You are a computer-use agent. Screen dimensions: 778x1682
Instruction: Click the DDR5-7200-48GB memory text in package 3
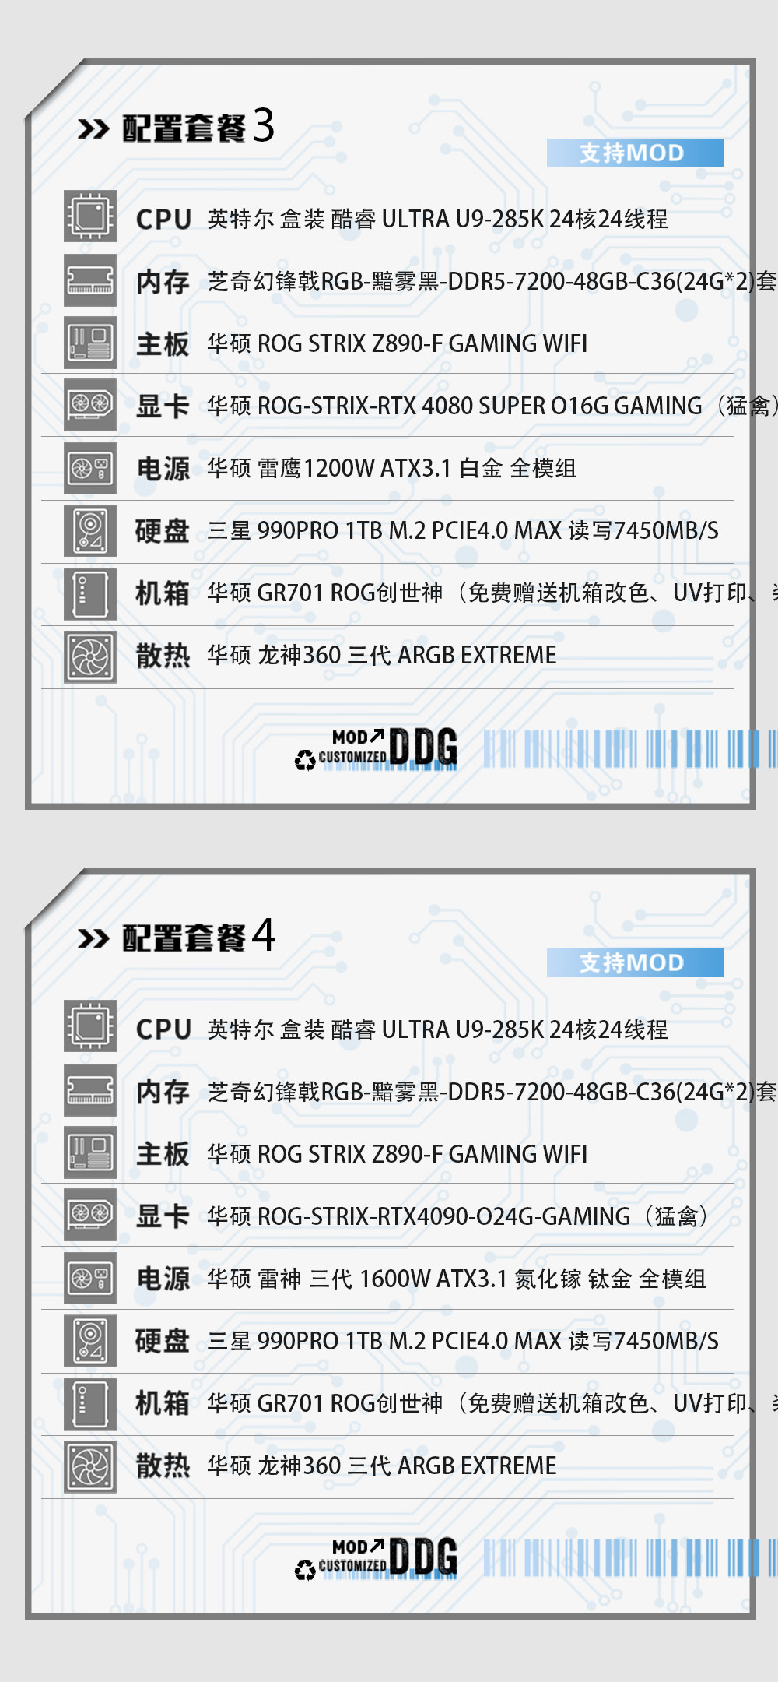coord(492,281)
